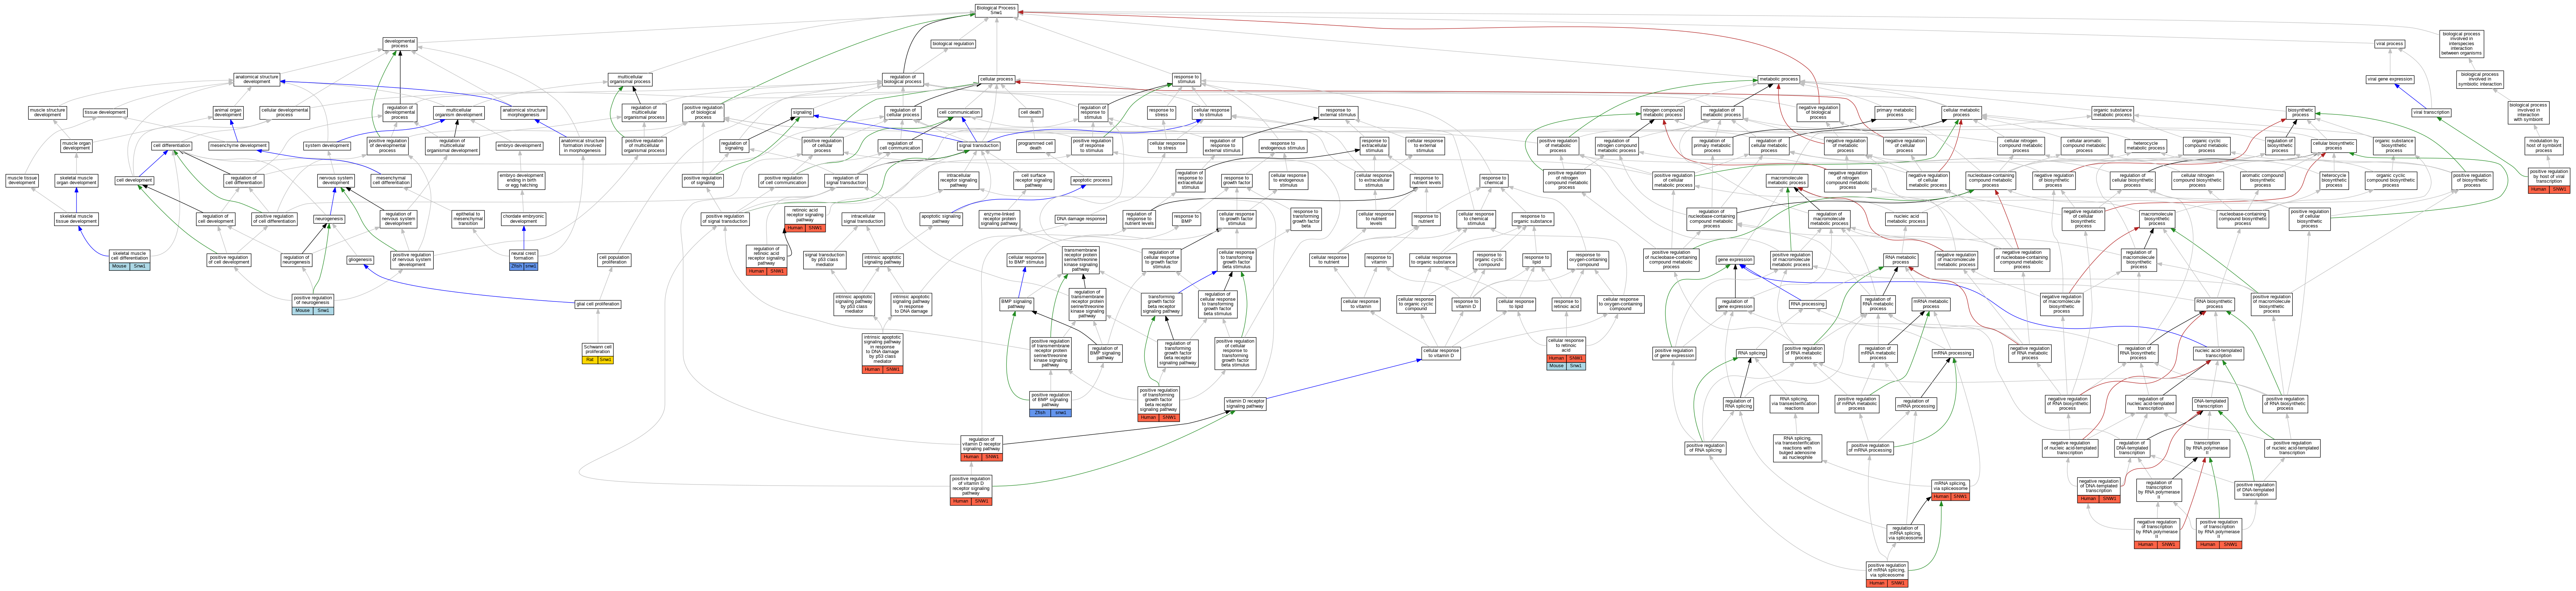This screenshot has width=2576, height=591.
Task: Click the 'cell communication' node
Action: pos(959,113)
